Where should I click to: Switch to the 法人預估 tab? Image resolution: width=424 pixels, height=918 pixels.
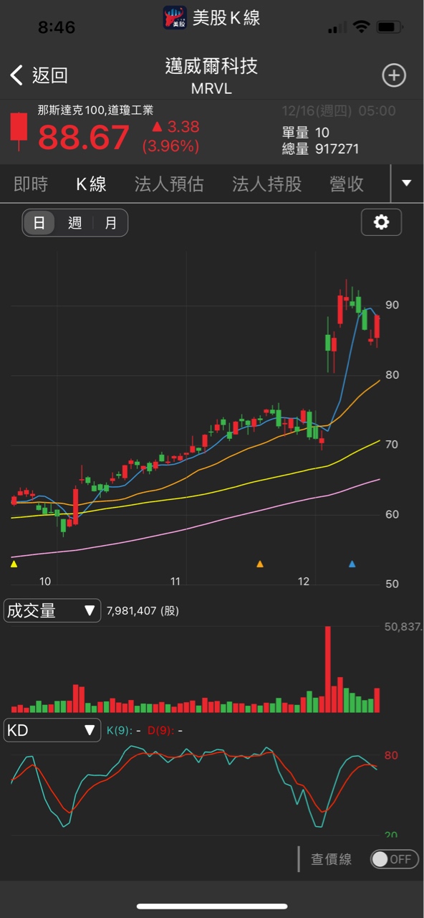click(169, 184)
